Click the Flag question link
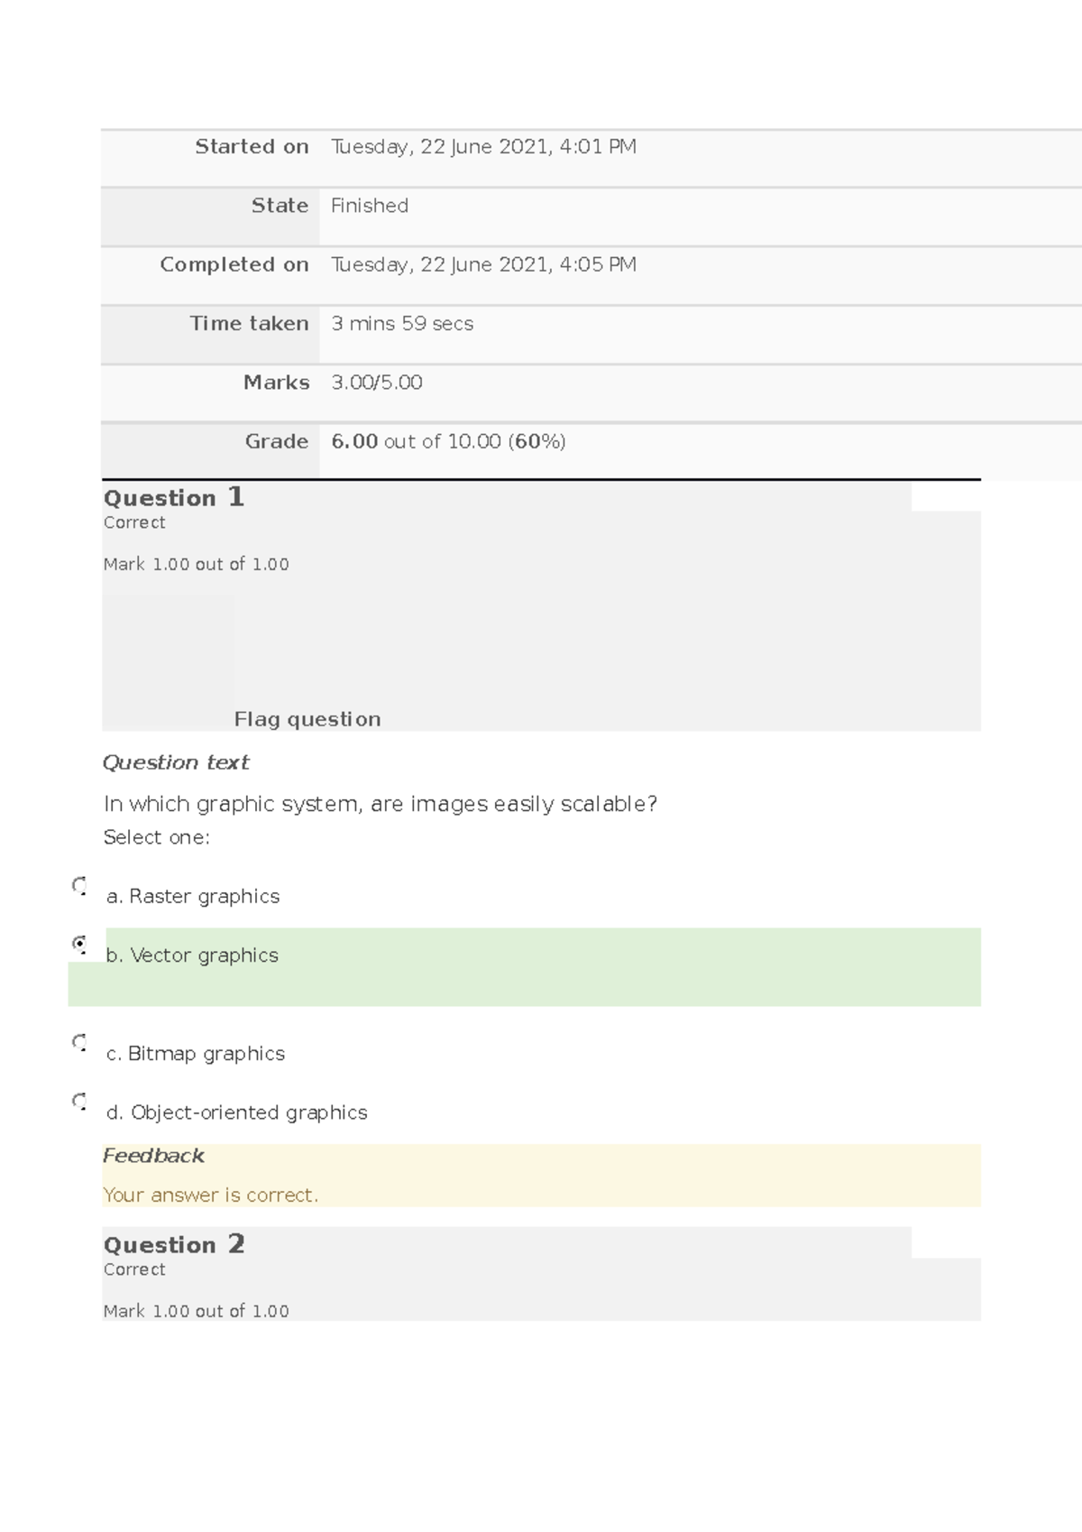 306,719
